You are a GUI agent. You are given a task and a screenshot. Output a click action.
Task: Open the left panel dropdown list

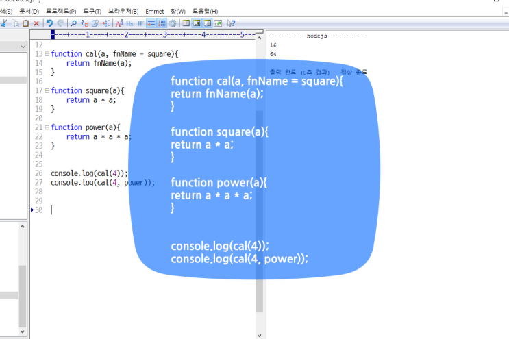click(23, 47)
